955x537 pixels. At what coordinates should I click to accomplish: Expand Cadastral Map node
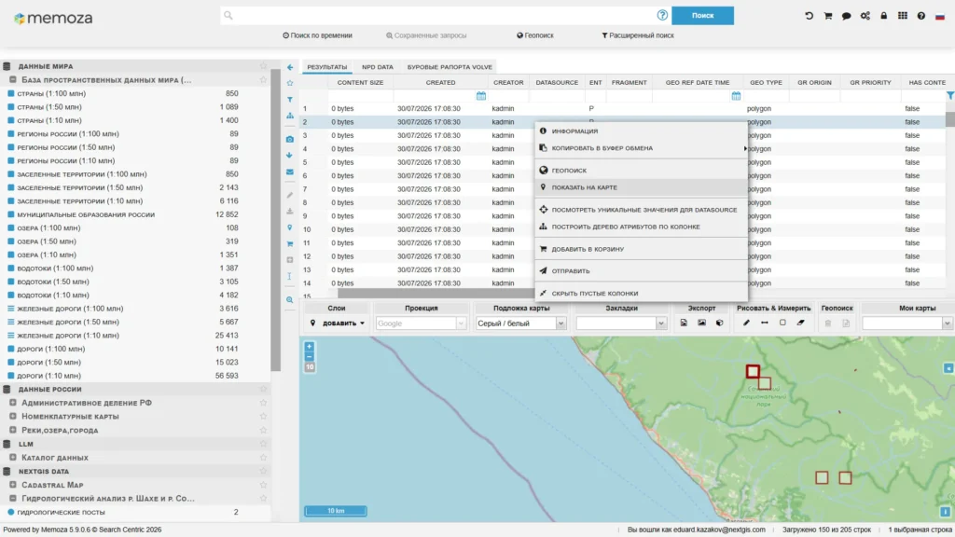coord(13,485)
